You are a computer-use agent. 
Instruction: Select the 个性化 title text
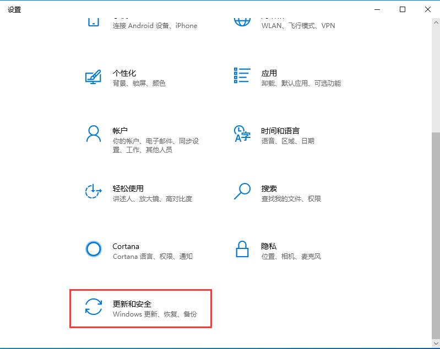tap(124, 73)
